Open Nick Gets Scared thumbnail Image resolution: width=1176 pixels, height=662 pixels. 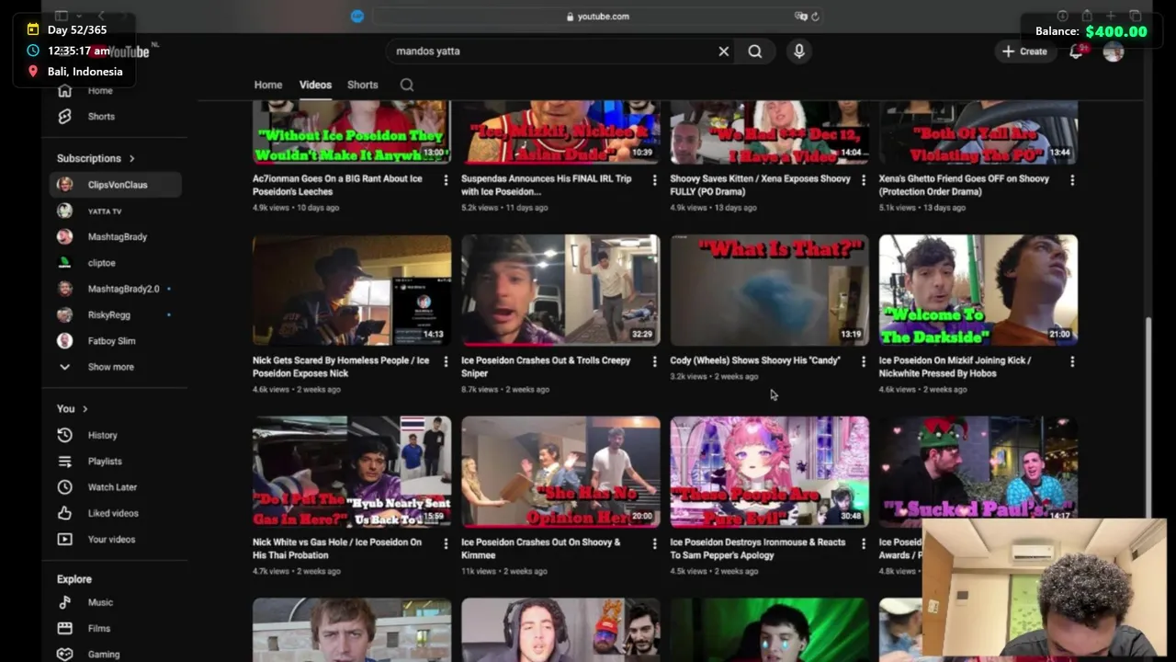click(x=352, y=291)
